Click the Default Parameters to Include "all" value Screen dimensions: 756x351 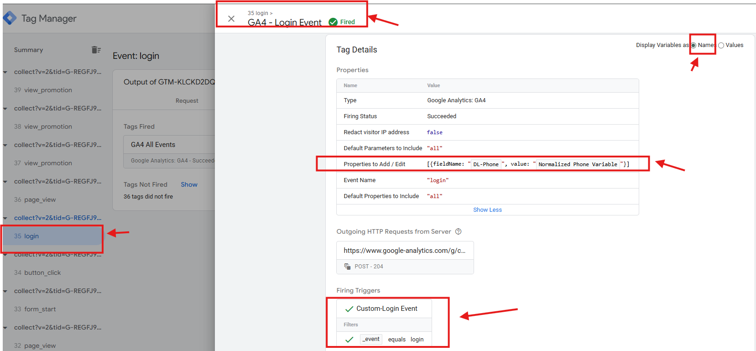pyautogui.click(x=435, y=148)
